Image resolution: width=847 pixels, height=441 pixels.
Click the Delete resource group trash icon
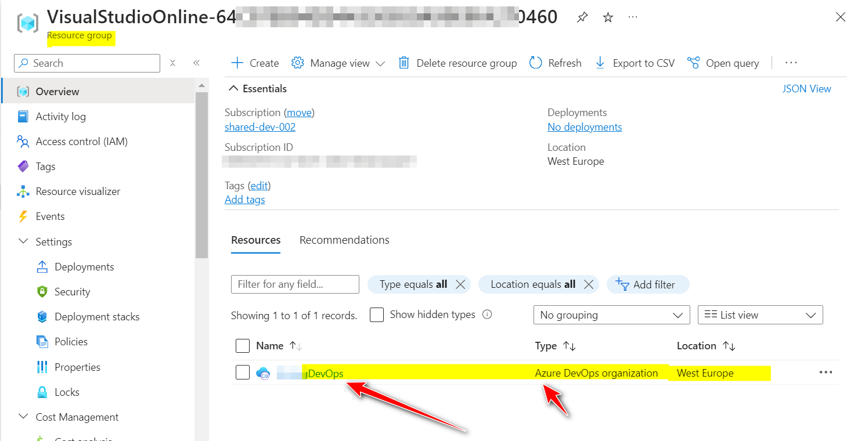(x=403, y=63)
